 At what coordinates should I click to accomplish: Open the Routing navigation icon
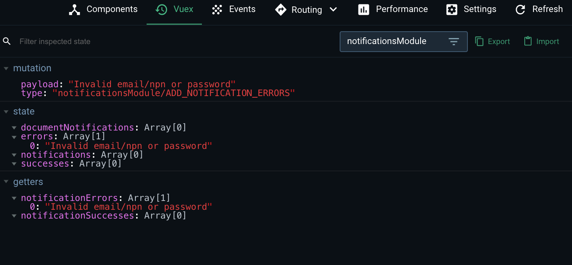click(280, 9)
